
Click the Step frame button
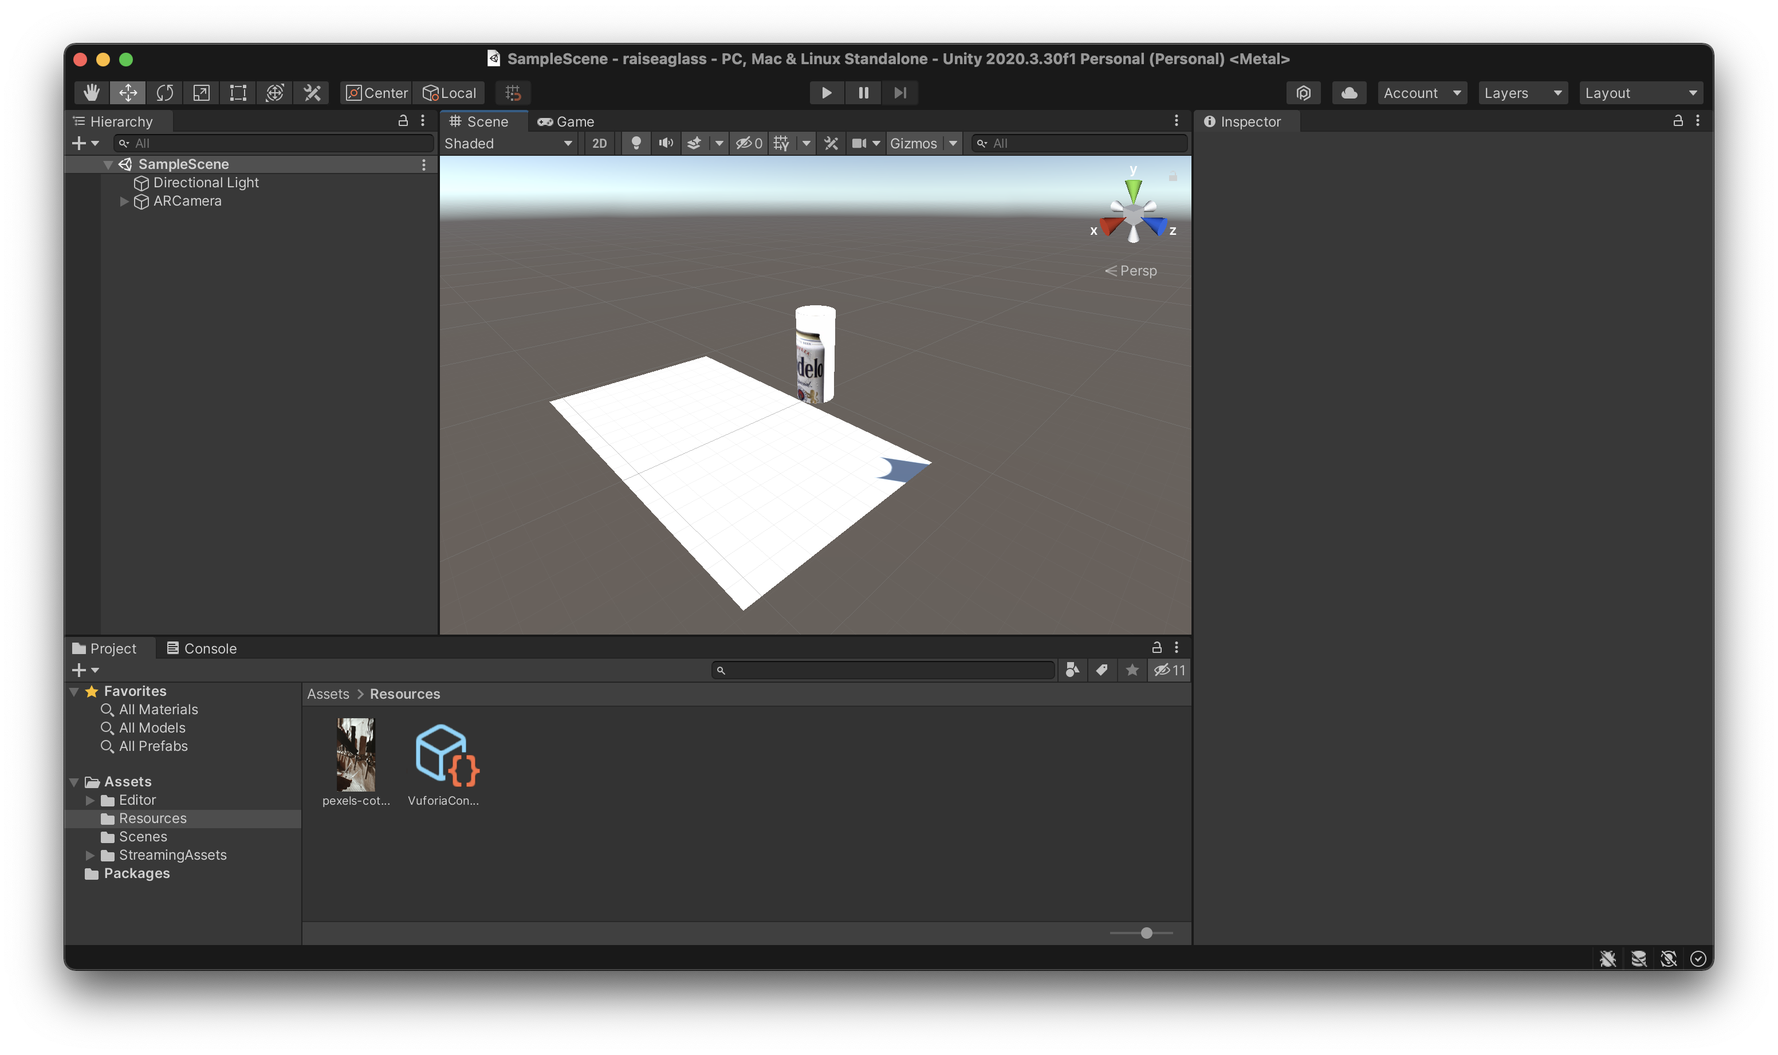click(900, 93)
